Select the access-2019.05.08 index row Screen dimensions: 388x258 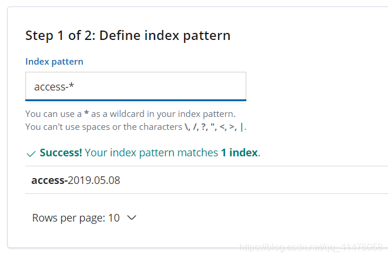[206, 180]
